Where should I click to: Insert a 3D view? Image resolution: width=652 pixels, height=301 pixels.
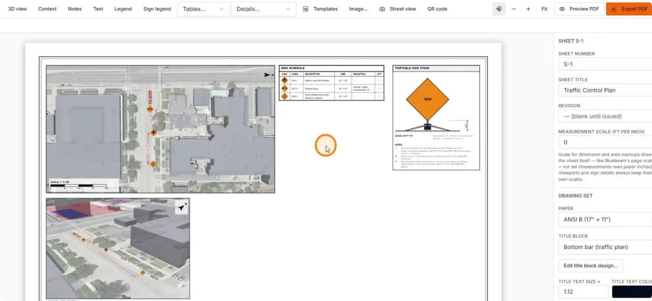(17, 9)
